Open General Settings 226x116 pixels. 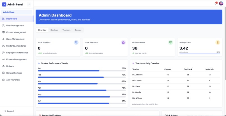[17, 73]
